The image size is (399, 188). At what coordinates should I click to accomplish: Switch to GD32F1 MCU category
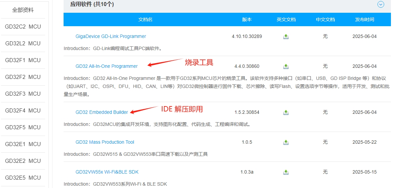tap(23, 60)
